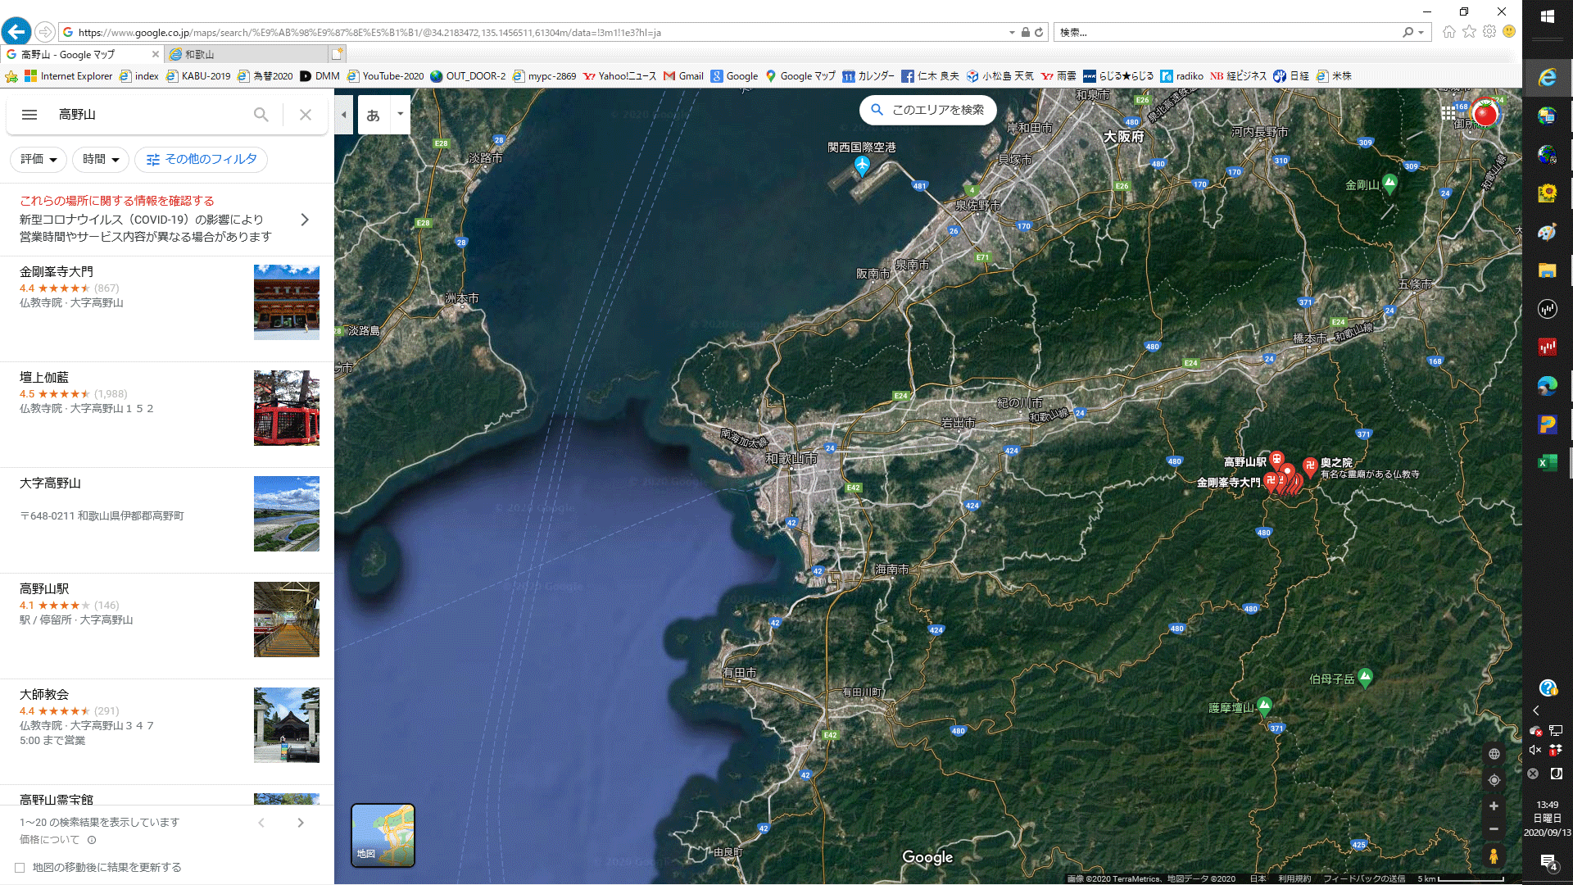Click the 奥之院 temple pin
The width and height of the screenshot is (1573, 885).
(1310, 467)
